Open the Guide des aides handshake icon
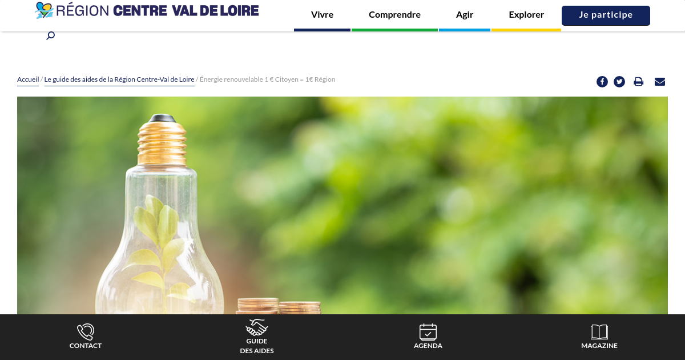This screenshot has width=685, height=360. (257, 327)
